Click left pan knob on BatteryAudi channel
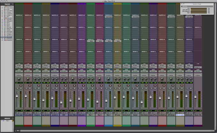This screenshot has width=217, height=133. 124,79
